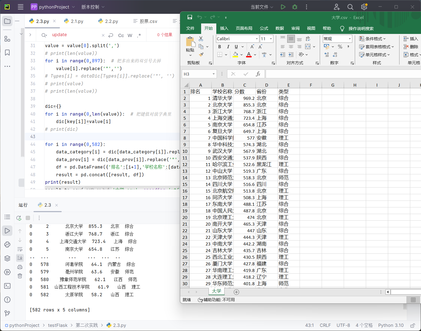Toggle bold formatting in Excel

[x=220, y=47]
